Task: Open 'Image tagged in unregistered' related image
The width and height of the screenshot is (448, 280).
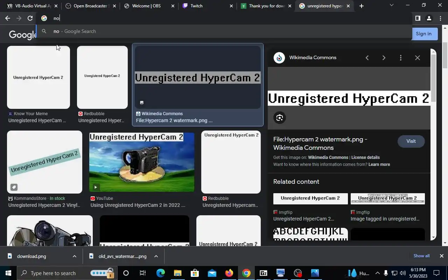Action: coord(388,199)
